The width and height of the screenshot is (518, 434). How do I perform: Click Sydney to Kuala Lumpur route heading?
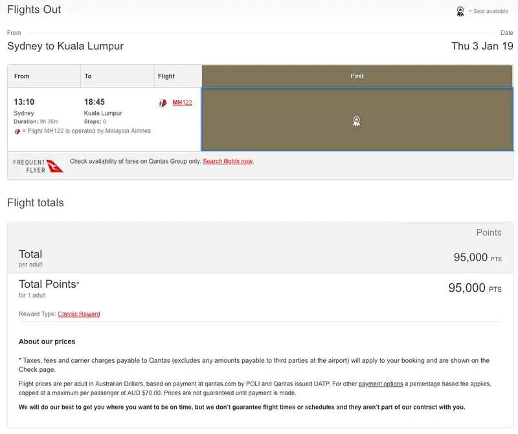pyautogui.click(x=65, y=46)
